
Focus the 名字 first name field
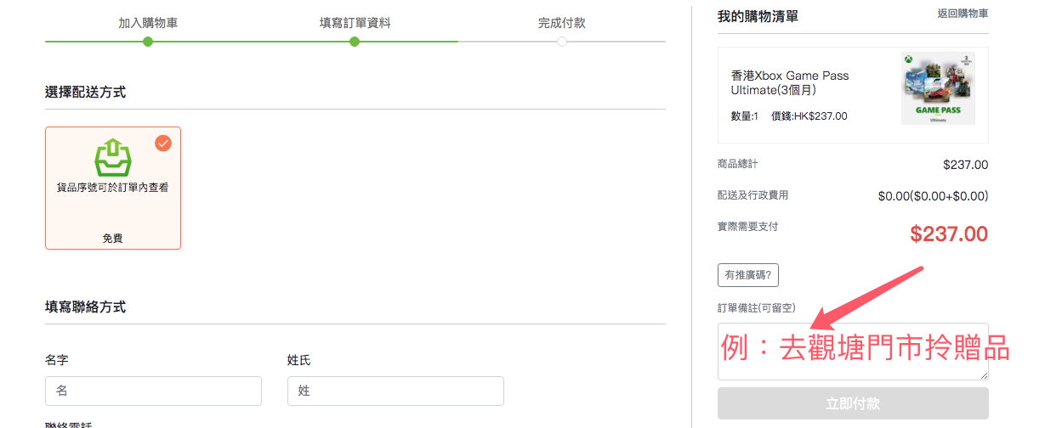[x=153, y=391]
